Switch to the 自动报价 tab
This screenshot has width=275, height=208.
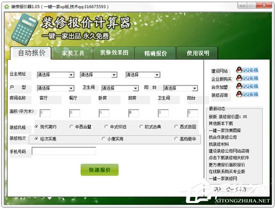31,53
